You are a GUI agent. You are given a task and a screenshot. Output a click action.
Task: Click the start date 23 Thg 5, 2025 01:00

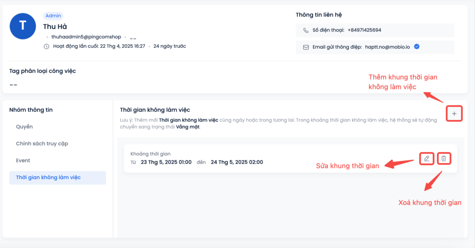[x=166, y=162]
